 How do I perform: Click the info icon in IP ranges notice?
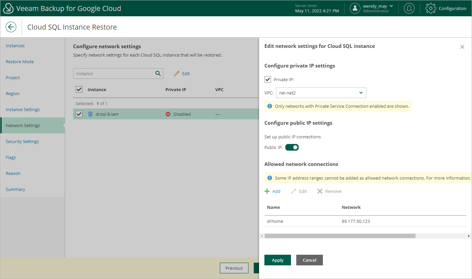pyautogui.click(x=270, y=178)
